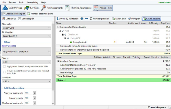Click the Vacation column header
Viewport: 171px width, 109px height.
click(155, 57)
